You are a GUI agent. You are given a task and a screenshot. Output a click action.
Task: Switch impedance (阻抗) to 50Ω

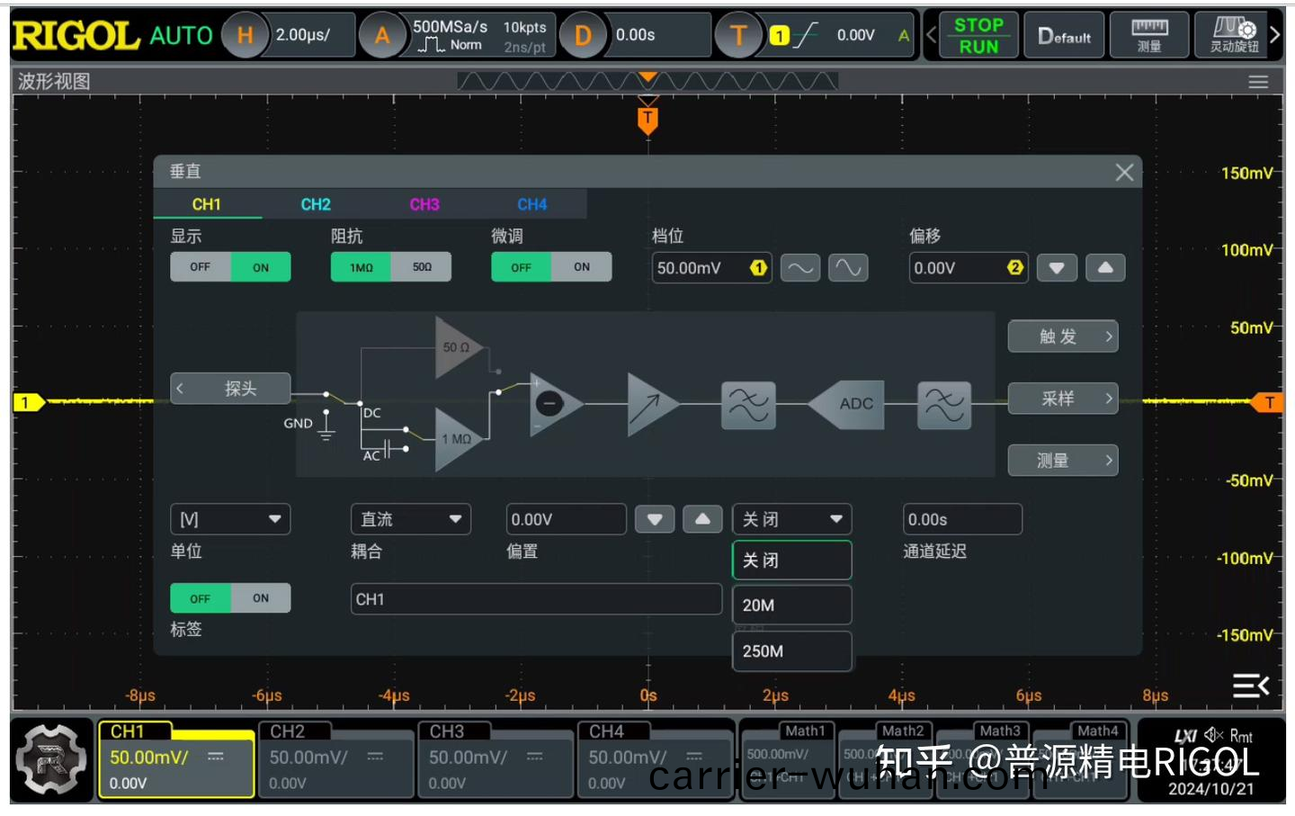pos(422,267)
